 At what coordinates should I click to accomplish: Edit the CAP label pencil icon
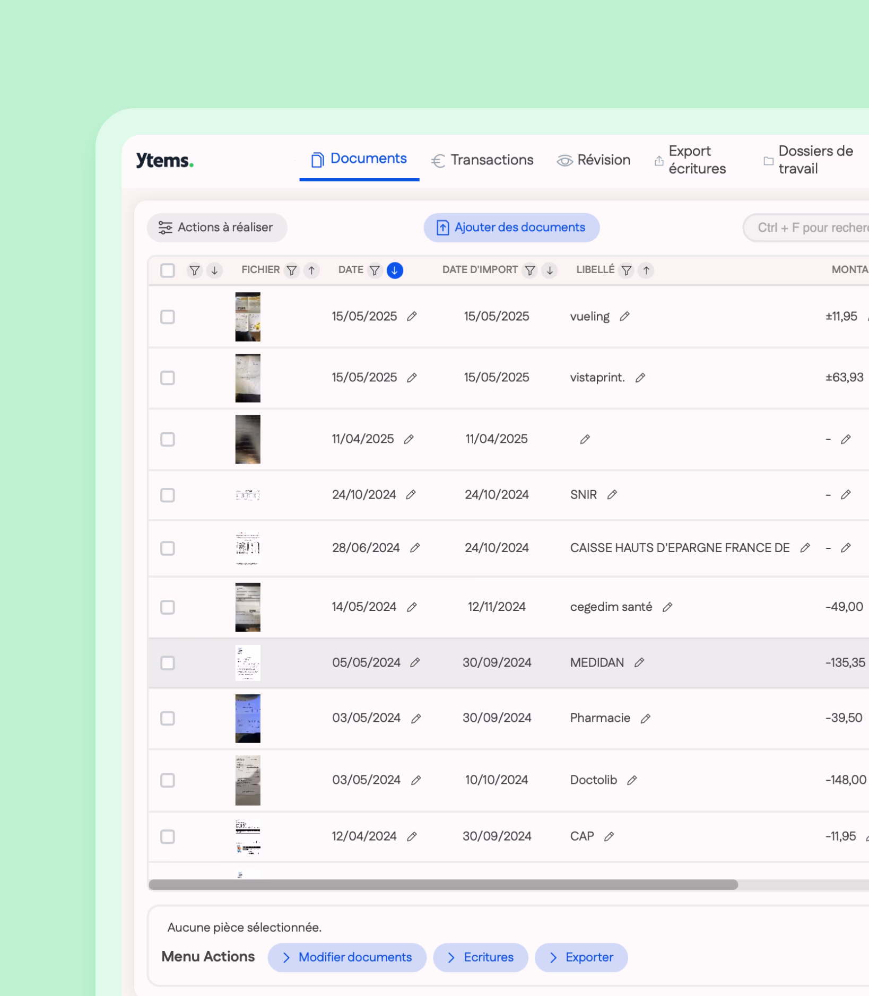tap(609, 836)
